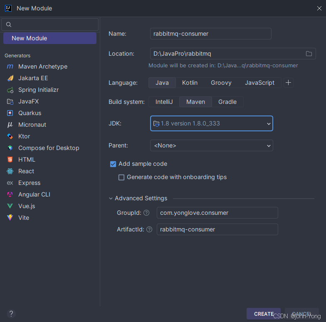Enable Generate code with onboarding tips

pyautogui.click(x=121, y=177)
